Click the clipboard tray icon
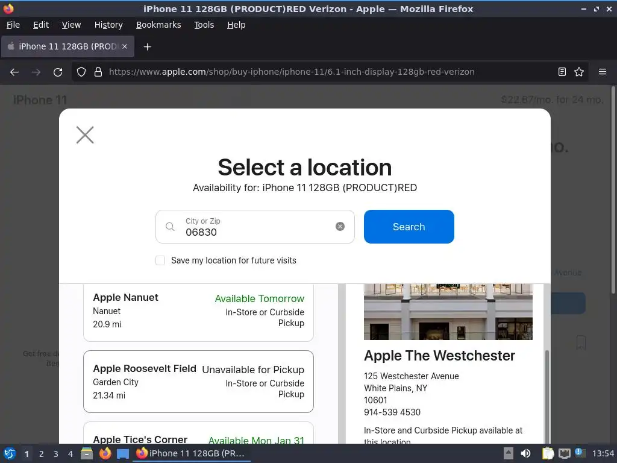This screenshot has width=617, height=463. 548,453
